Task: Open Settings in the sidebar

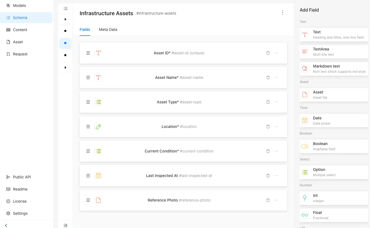Action: tap(26, 213)
